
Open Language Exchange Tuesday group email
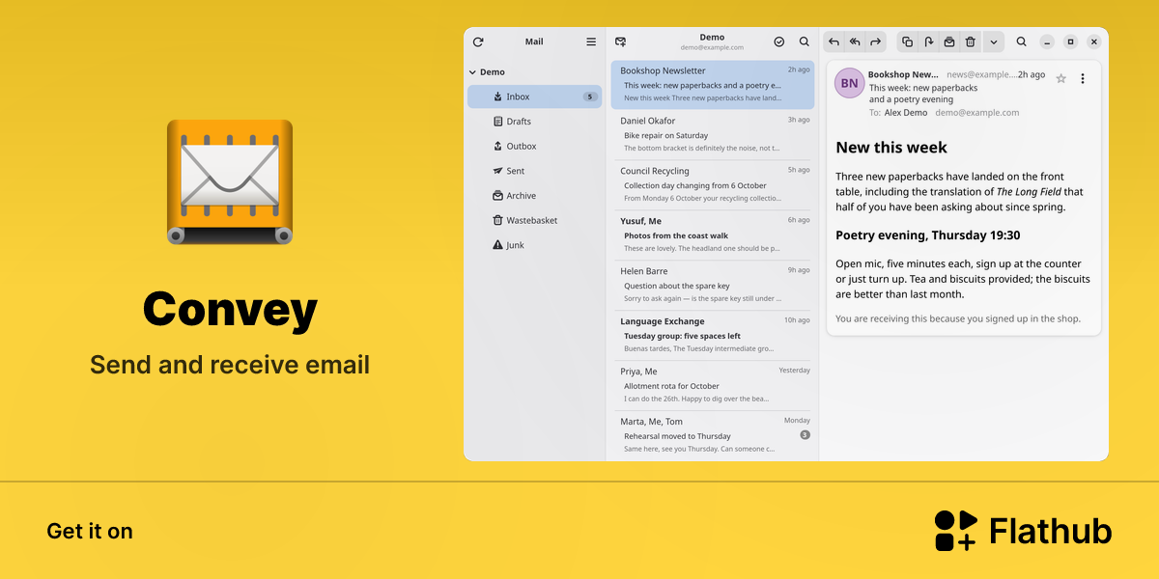click(x=713, y=336)
